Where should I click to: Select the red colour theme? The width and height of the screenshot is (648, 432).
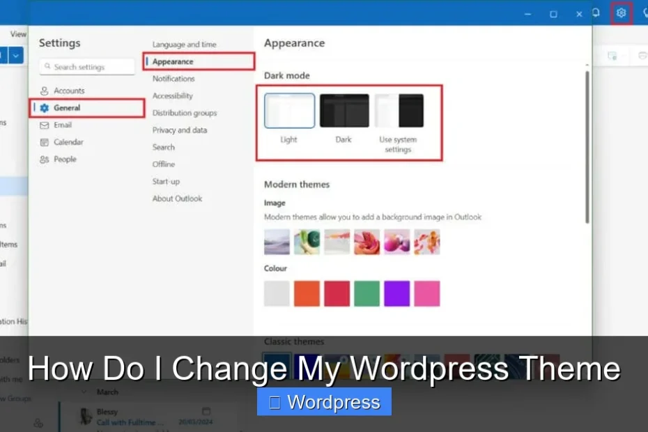[x=337, y=293]
